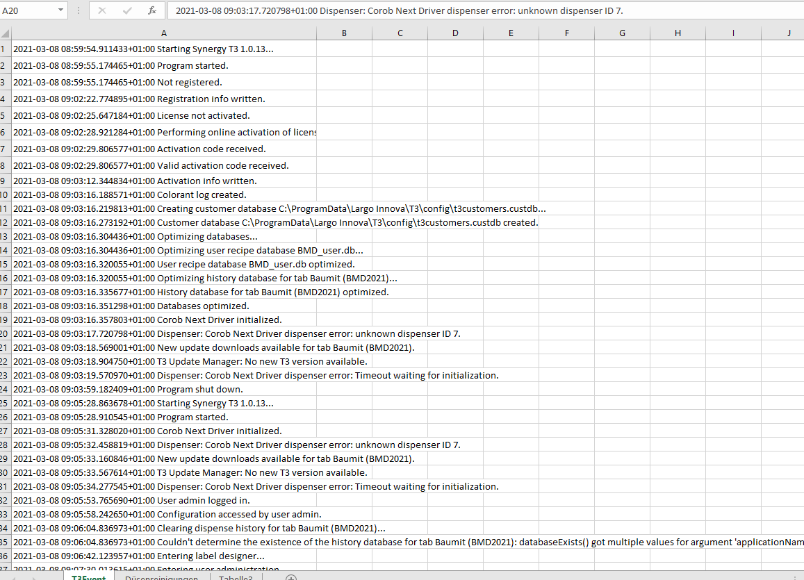Viewport: 804px width, 580px height.
Task: Select the 08:59:54 'Starting Synergy T3 1.0.13...' cell
Action: pyautogui.click(x=164, y=49)
